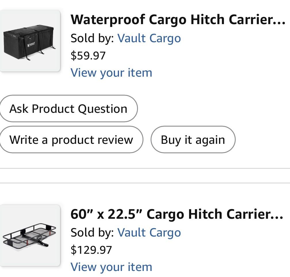Click View your item for the waterproof bag
The width and height of the screenshot is (290, 277).
tap(112, 73)
